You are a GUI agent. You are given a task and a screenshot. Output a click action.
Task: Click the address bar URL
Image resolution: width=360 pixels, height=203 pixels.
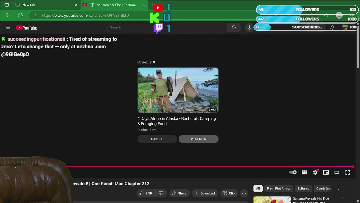[85, 15]
